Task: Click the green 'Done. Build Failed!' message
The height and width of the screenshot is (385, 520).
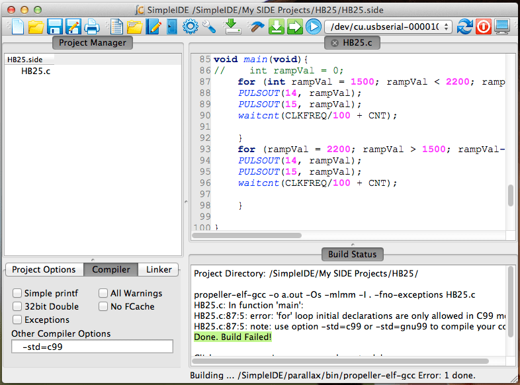Action: (232, 337)
